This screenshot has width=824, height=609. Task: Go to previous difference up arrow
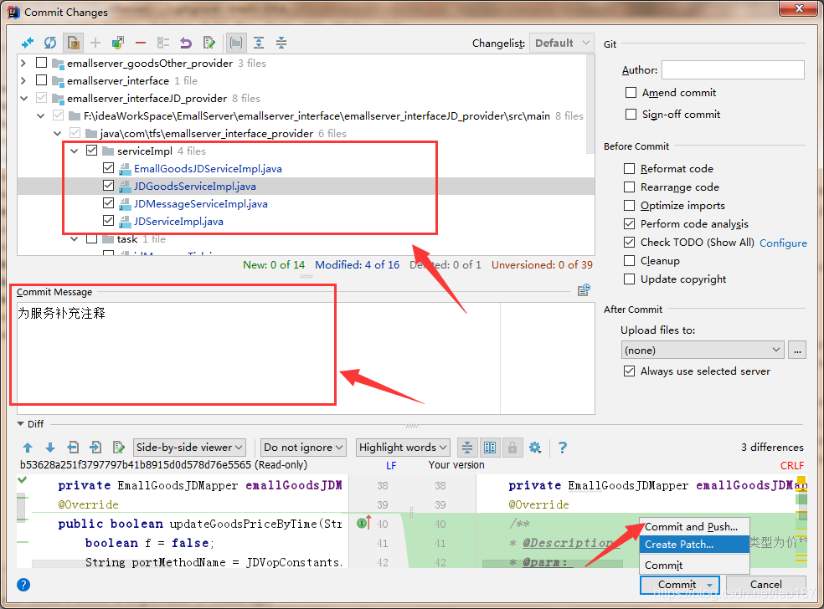click(x=28, y=448)
